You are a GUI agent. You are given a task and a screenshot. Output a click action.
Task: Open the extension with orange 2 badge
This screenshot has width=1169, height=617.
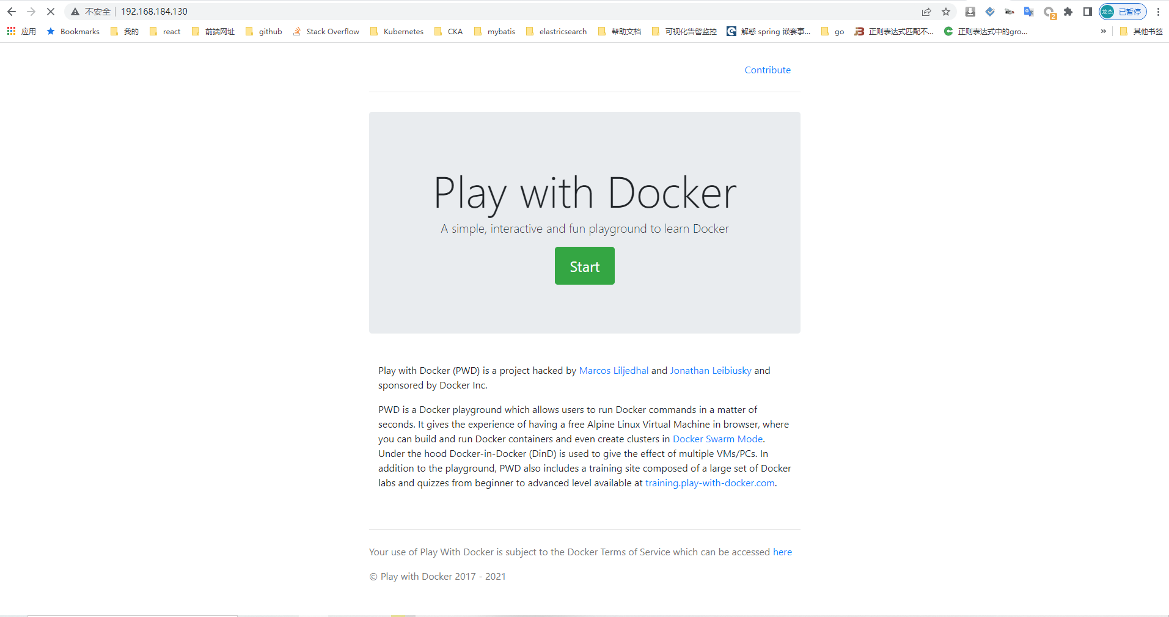point(1049,12)
